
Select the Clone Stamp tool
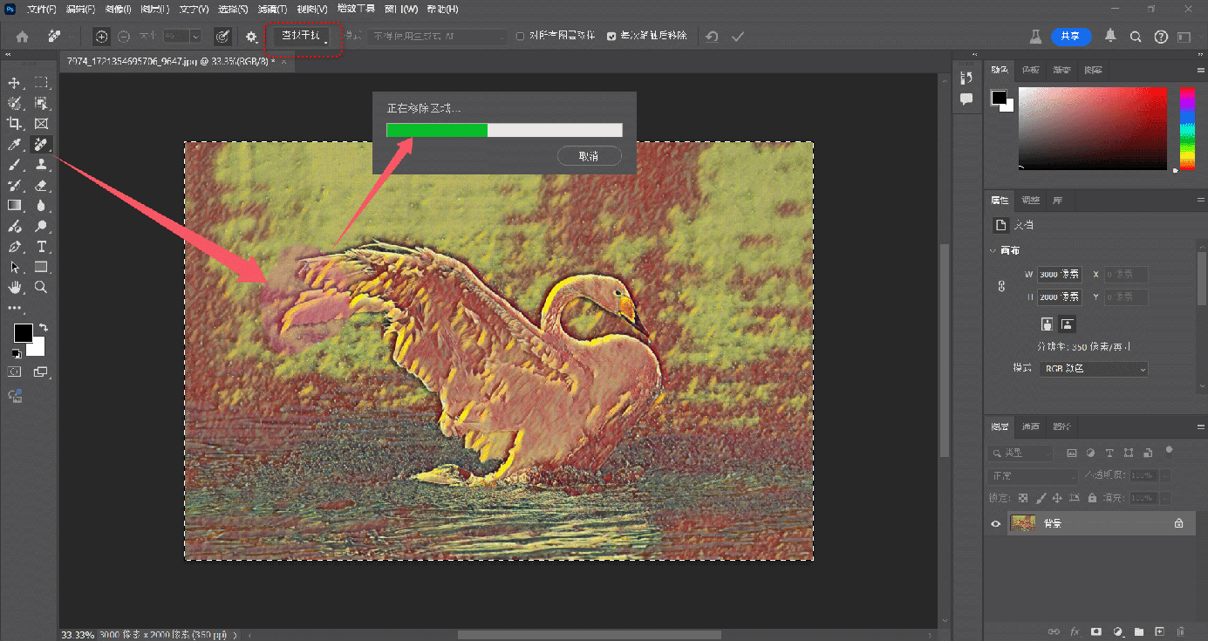(41, 164)
